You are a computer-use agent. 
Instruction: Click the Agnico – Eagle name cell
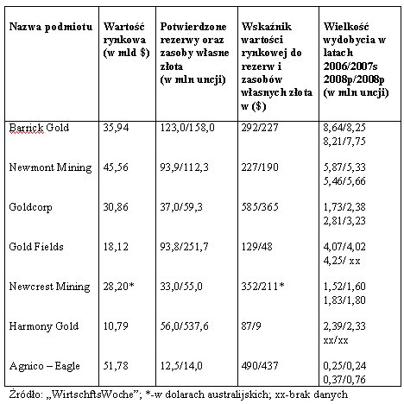click(45, 366)
